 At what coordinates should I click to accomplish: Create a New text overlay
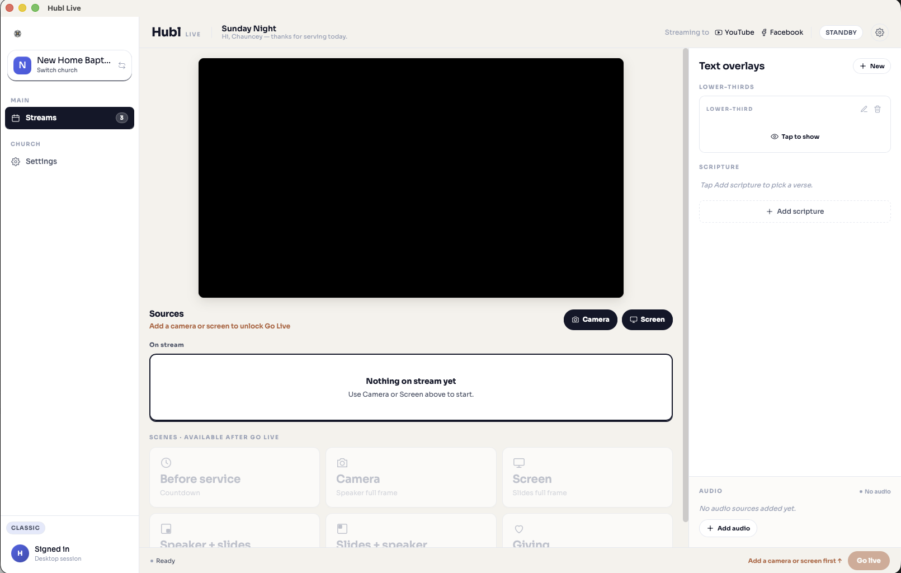point(872,66)
